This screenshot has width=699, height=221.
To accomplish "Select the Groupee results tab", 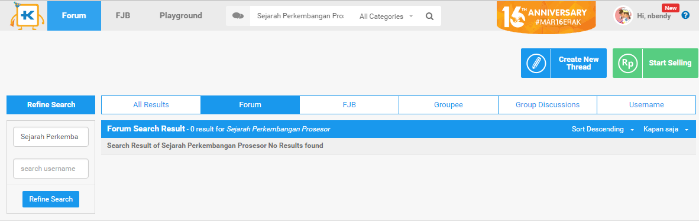I will [x=448, y=105].
